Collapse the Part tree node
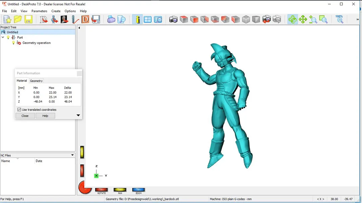 tap(3, 37)
